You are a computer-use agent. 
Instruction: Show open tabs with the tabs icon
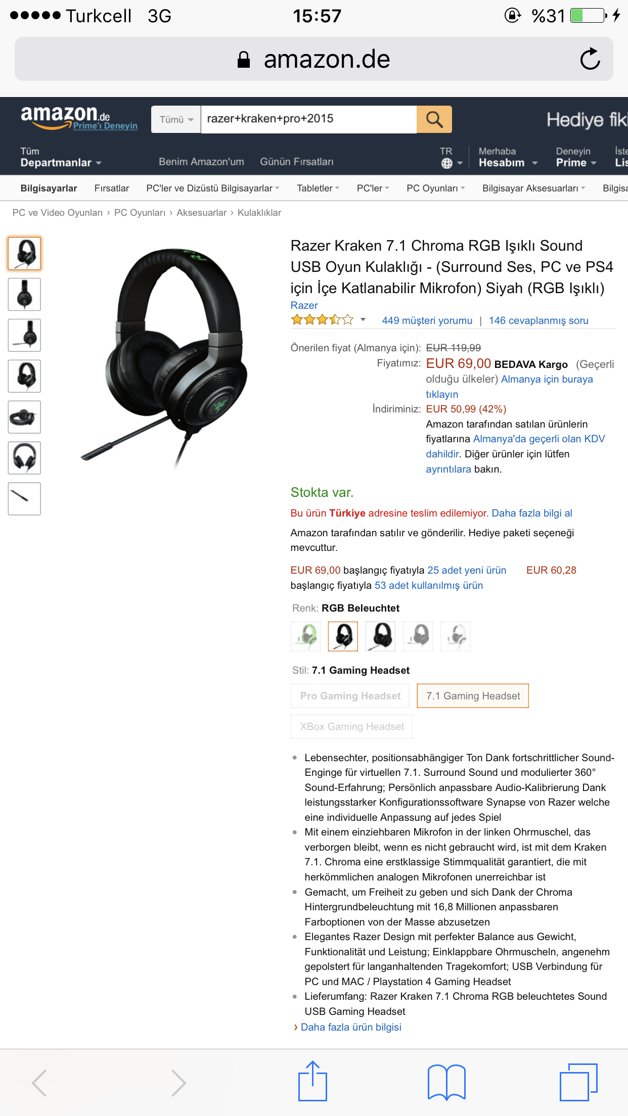click(578, 1082)
